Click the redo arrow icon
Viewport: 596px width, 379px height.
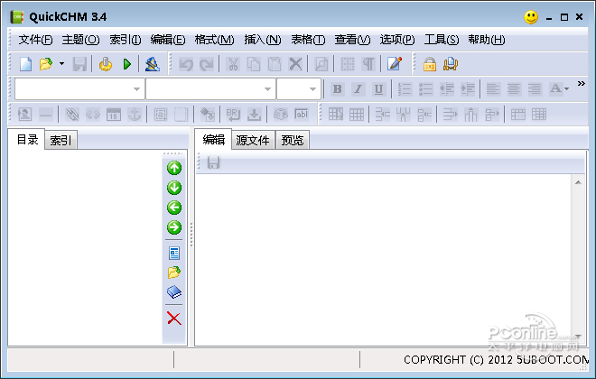tap(207, 64)
